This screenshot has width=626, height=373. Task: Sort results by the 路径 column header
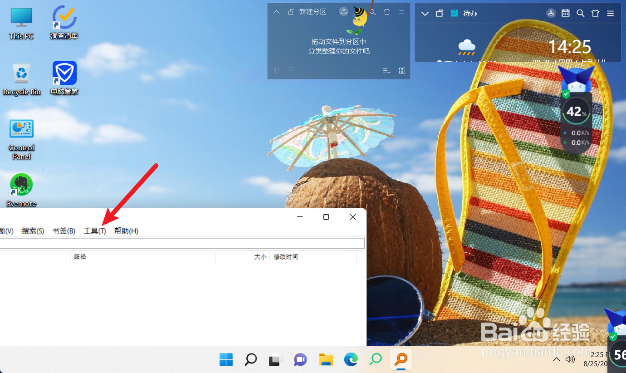pyautogui.click(x=143, y=257)
